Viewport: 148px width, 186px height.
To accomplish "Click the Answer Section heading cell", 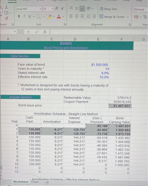I will point(20,97).
